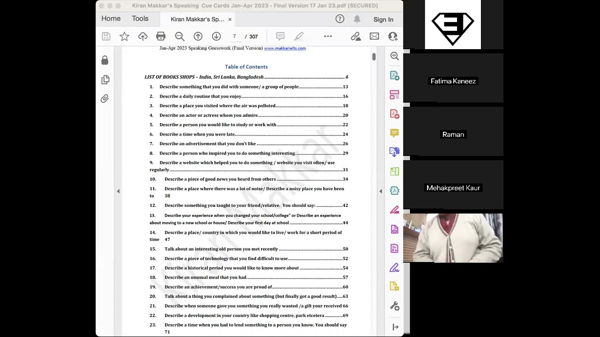Open the Create PDF tool

395,114
